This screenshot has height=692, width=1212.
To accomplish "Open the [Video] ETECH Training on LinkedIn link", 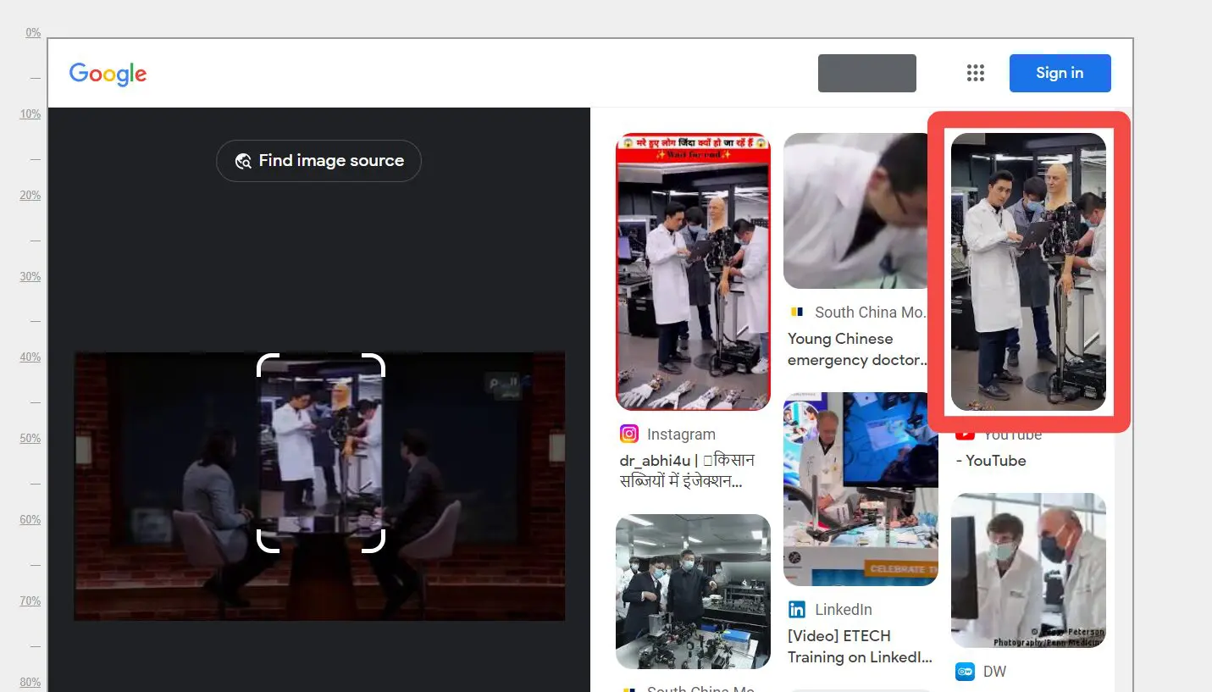I will coord(860,646).
